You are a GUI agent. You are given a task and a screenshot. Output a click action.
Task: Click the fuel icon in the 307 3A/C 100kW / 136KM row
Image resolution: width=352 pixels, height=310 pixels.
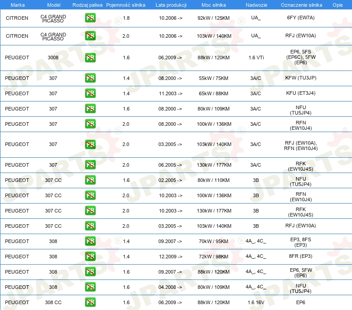click(90, 124)
